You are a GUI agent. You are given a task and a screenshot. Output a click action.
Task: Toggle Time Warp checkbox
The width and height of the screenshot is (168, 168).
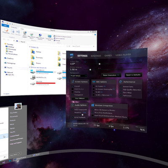(121, 92)
